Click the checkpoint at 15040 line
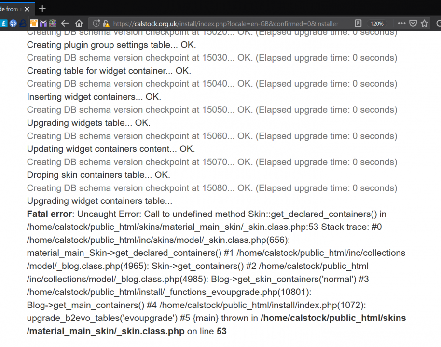This screenshot has width=441, height=347. (212, 84)
